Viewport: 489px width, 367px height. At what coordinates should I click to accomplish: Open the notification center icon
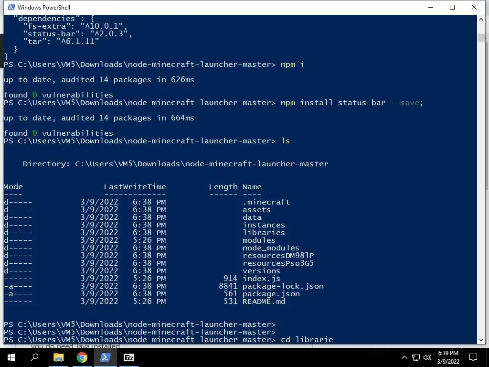click(473, 357)
